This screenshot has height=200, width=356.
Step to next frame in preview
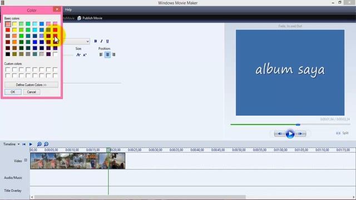coord(300,134)
